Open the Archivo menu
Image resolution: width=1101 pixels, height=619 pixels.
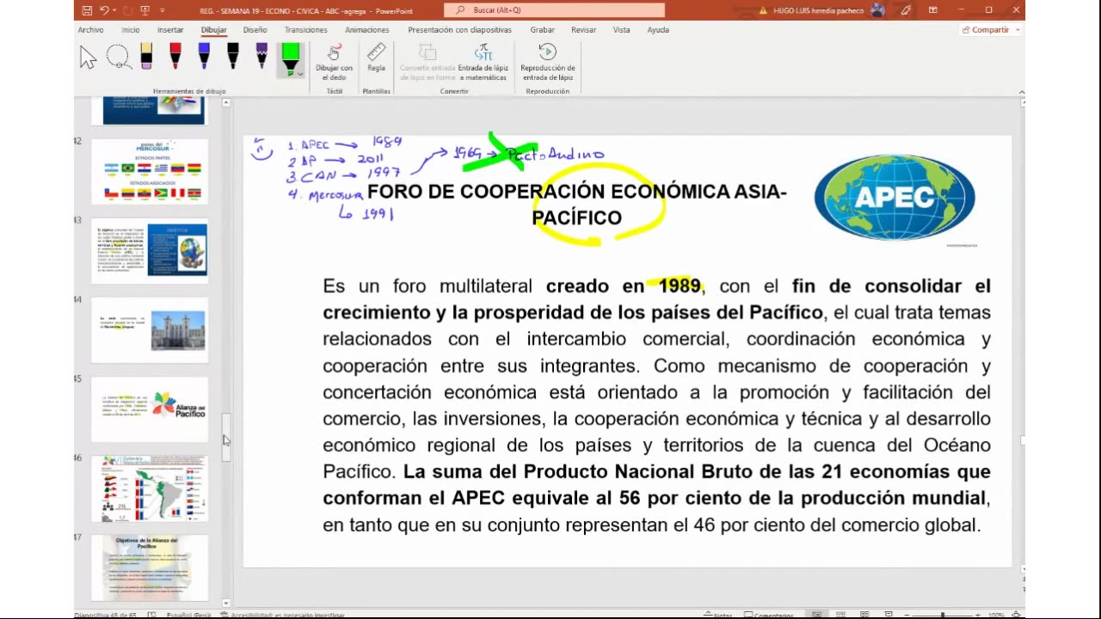90,29
